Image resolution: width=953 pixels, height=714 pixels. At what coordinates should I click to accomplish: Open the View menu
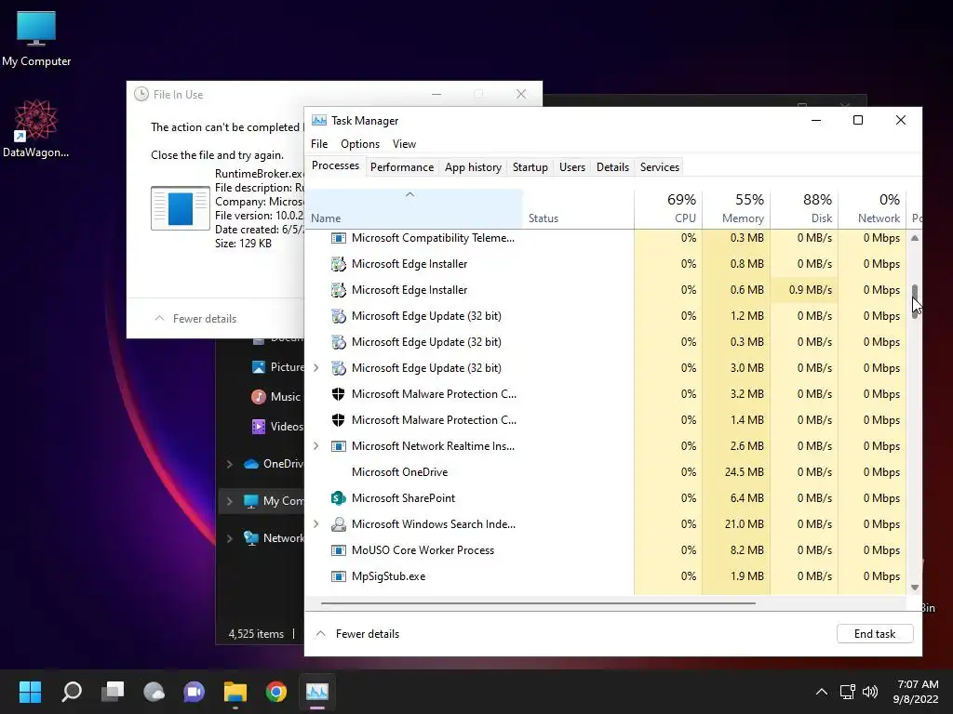(x=404, y=144)
